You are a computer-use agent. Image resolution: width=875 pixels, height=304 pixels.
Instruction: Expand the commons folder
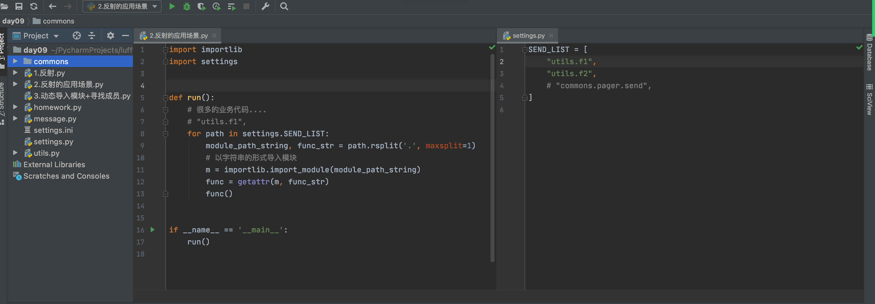click(15, 61)
